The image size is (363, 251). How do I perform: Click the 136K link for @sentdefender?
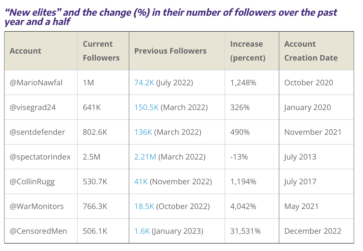coord(143,132)
